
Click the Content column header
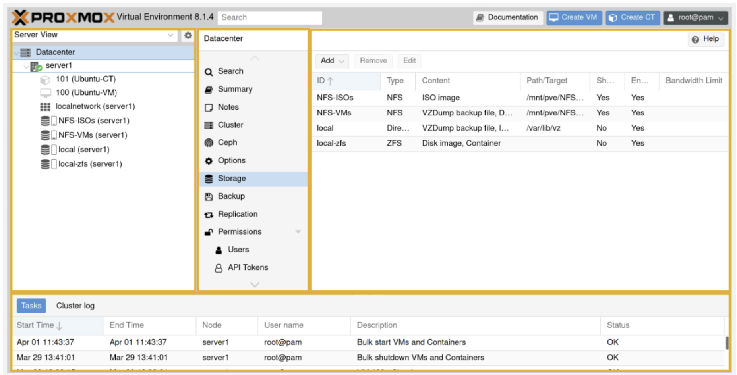(x=468, y=81)
